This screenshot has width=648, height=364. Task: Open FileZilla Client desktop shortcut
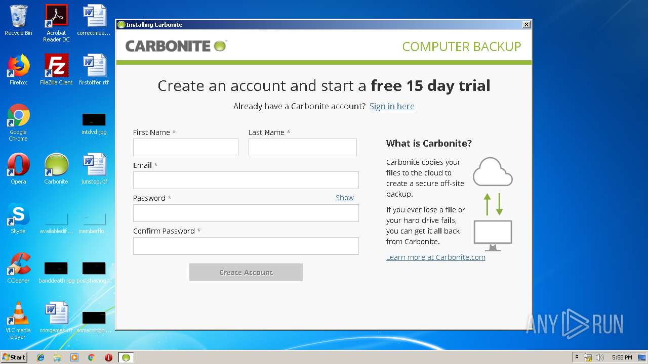pos(56,70)
